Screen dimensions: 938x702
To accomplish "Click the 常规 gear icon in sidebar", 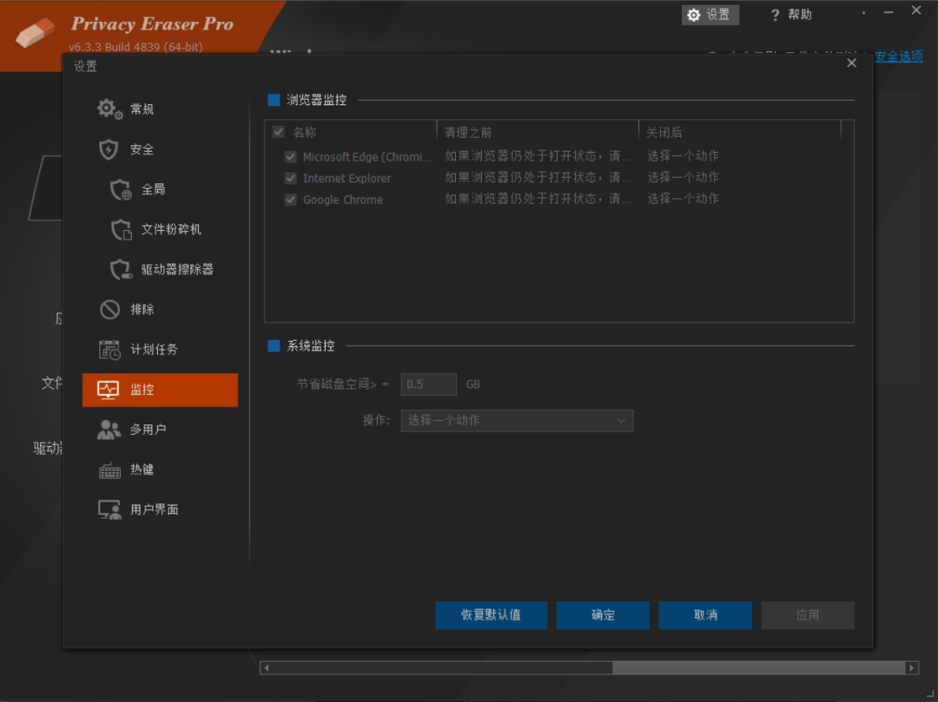I will pos(109,109).
